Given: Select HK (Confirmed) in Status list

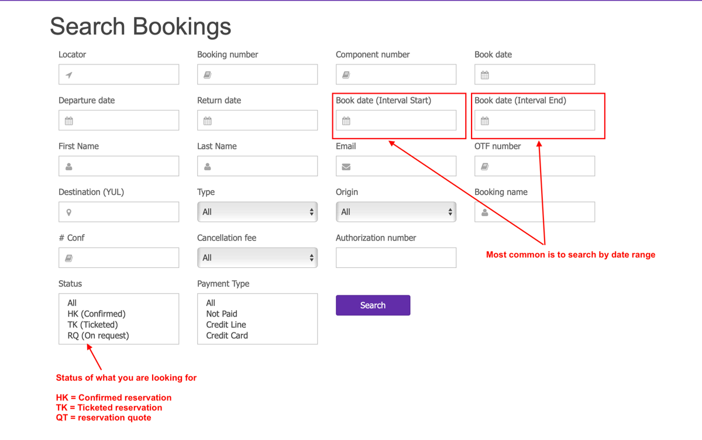Looking at the screenshot, I should tap(97, 314).
